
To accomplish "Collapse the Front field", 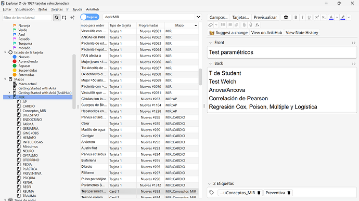I will click(210, 43).
